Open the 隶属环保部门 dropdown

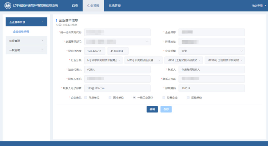(x=117, y=42)
